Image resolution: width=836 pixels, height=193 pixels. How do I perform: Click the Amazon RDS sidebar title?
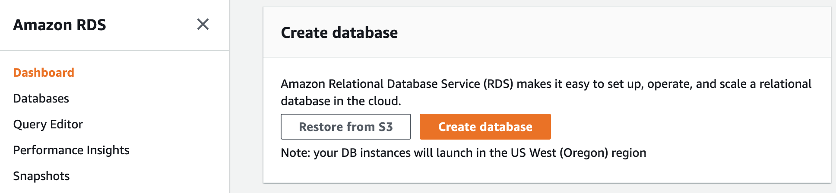click(x=60, y=25)
